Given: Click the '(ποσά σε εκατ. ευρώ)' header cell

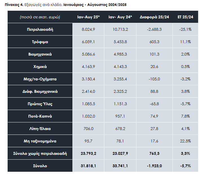Looking at the screenshot, I should click(x=40, y=17).
